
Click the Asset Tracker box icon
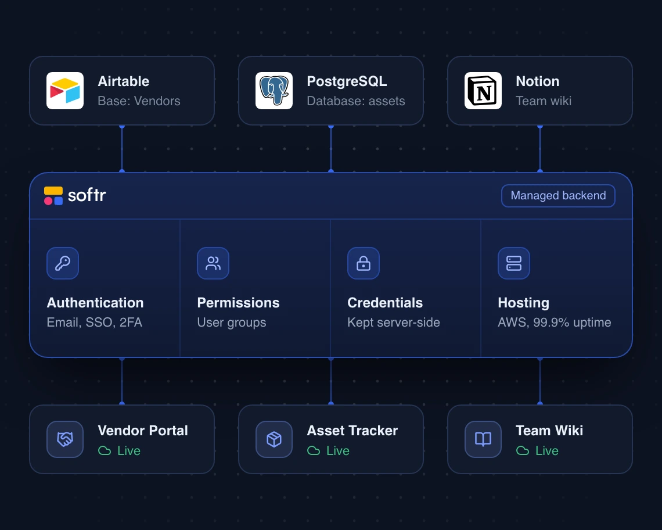(274, 439)
